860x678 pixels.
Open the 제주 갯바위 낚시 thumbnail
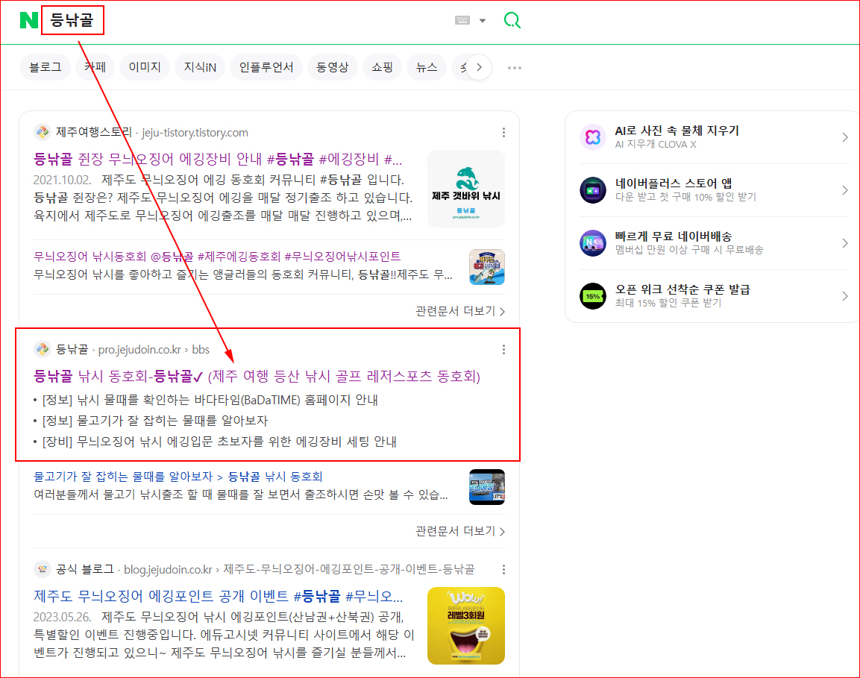(465, 189)
